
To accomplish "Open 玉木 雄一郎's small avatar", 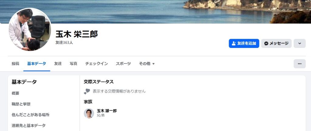I will coord(89,113).
